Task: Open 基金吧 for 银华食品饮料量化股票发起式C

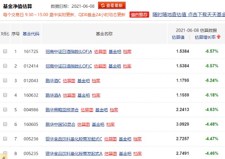Action: (x=125, y=139)
